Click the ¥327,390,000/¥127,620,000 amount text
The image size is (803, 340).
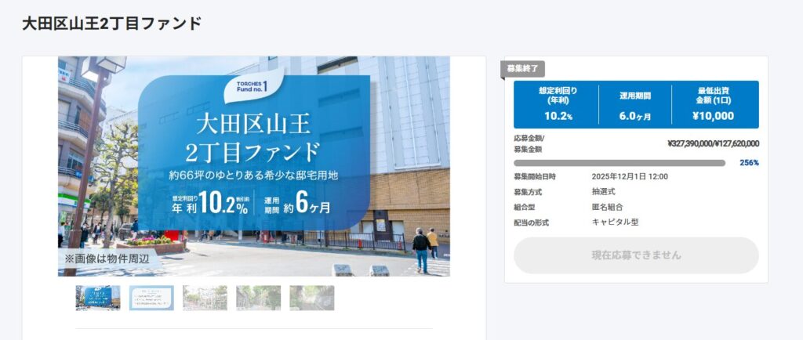[x=712, y=144]
